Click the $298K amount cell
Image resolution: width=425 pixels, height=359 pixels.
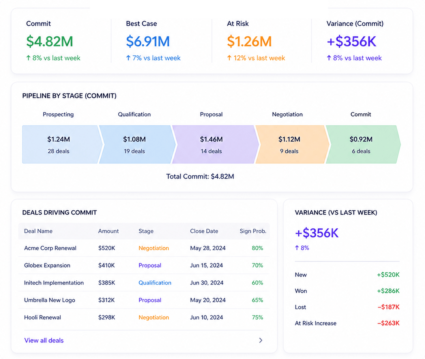[107, 317]
